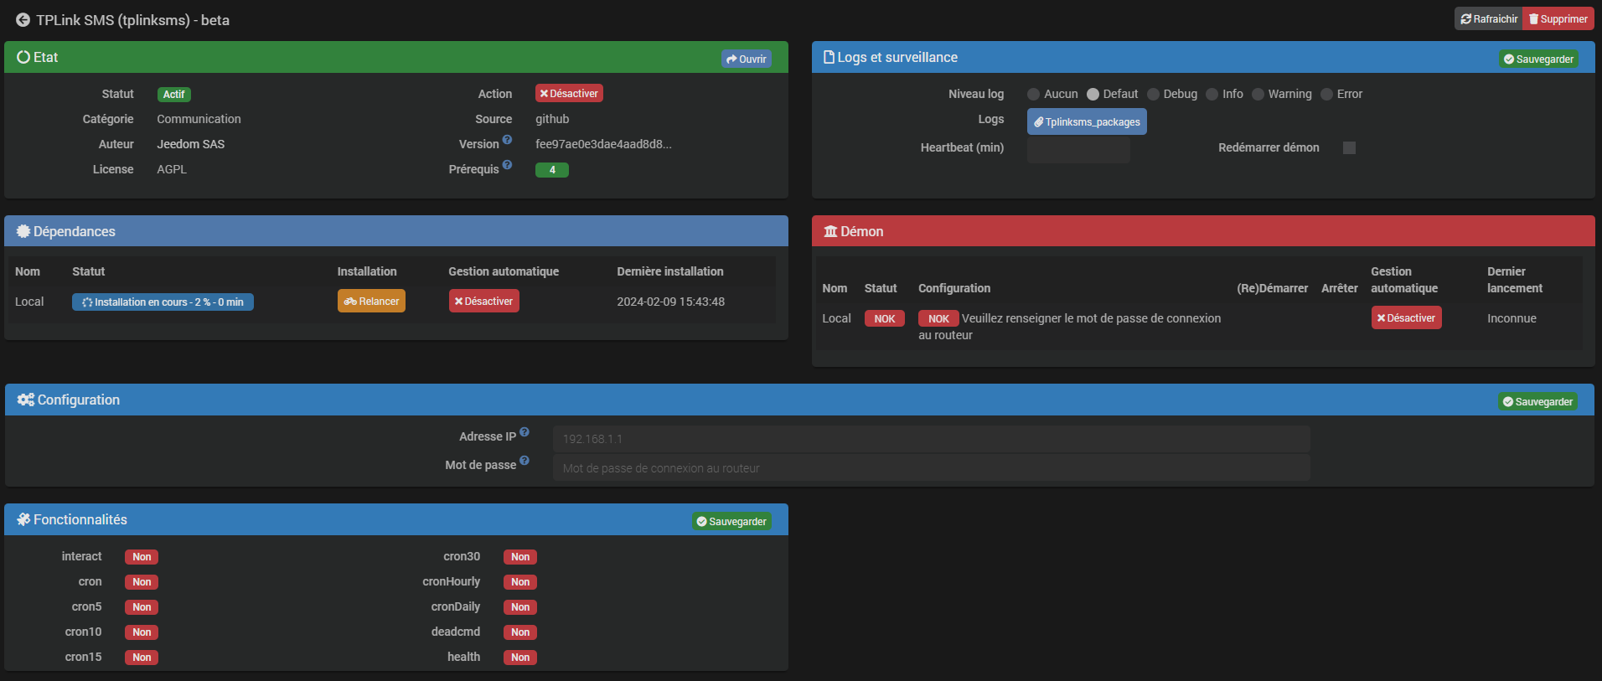Go back using the arrow beside TPLink SMS

pos(23,20)
